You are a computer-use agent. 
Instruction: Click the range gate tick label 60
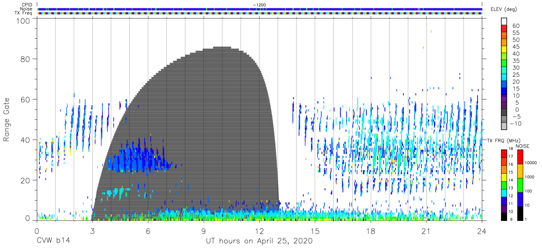(26, 100)
